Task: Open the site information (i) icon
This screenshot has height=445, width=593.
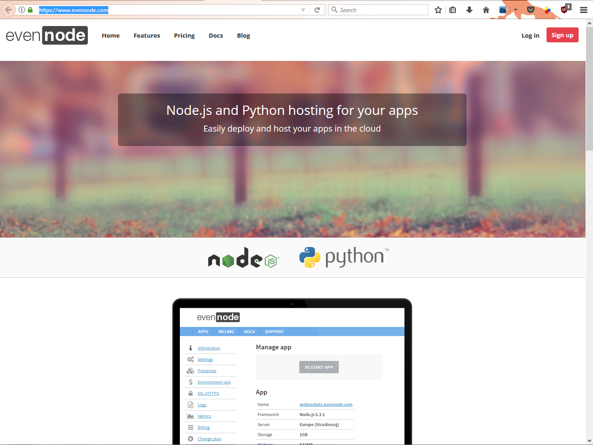Action: click(x=22, y=10)
